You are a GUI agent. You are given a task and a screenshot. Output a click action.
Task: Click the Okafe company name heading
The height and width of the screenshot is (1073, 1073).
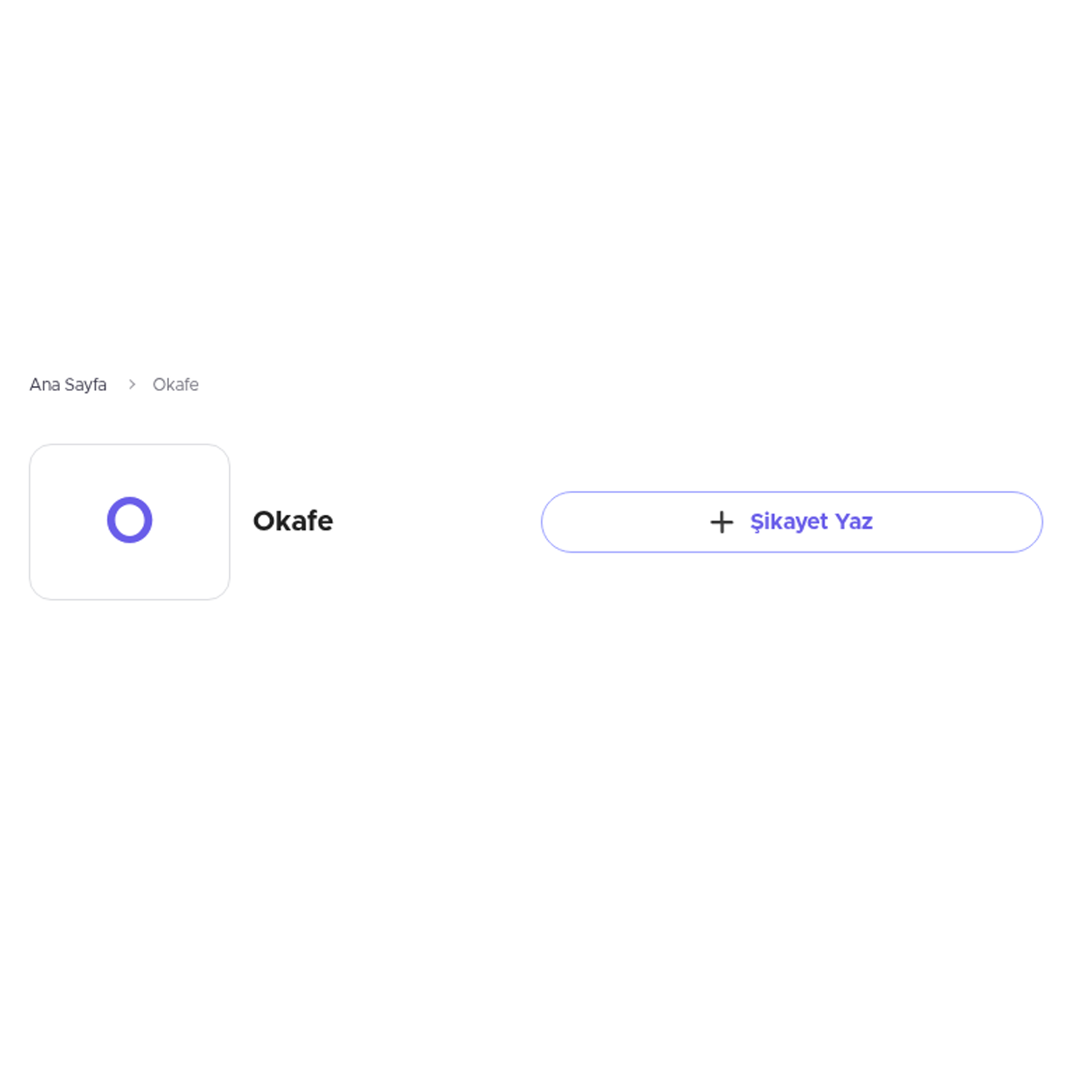[292, 521]
